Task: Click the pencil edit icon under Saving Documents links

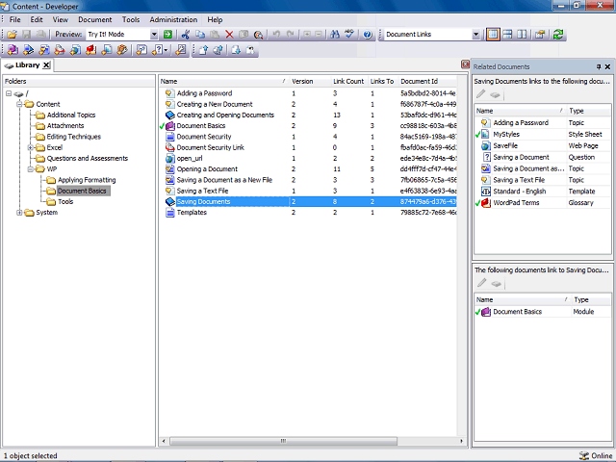Action: (481, 94)
